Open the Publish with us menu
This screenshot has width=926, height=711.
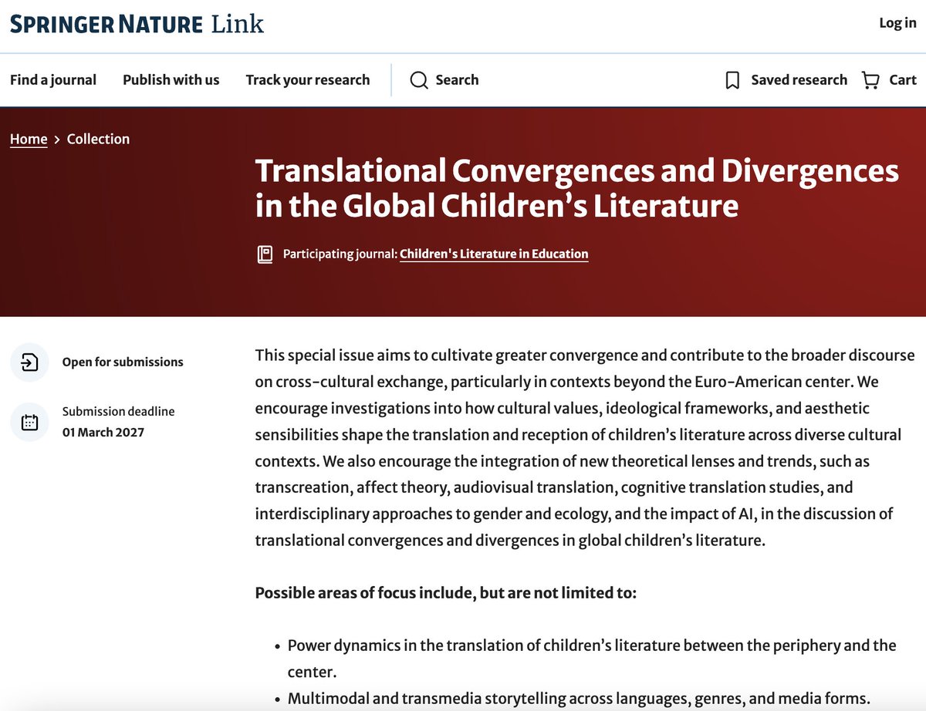pyautogui.click(x=170, y=79)
